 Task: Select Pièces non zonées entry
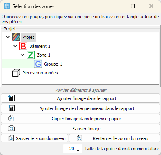tap(40, 73)
